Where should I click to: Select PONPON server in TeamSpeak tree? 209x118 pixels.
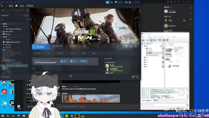click(147, 44)
